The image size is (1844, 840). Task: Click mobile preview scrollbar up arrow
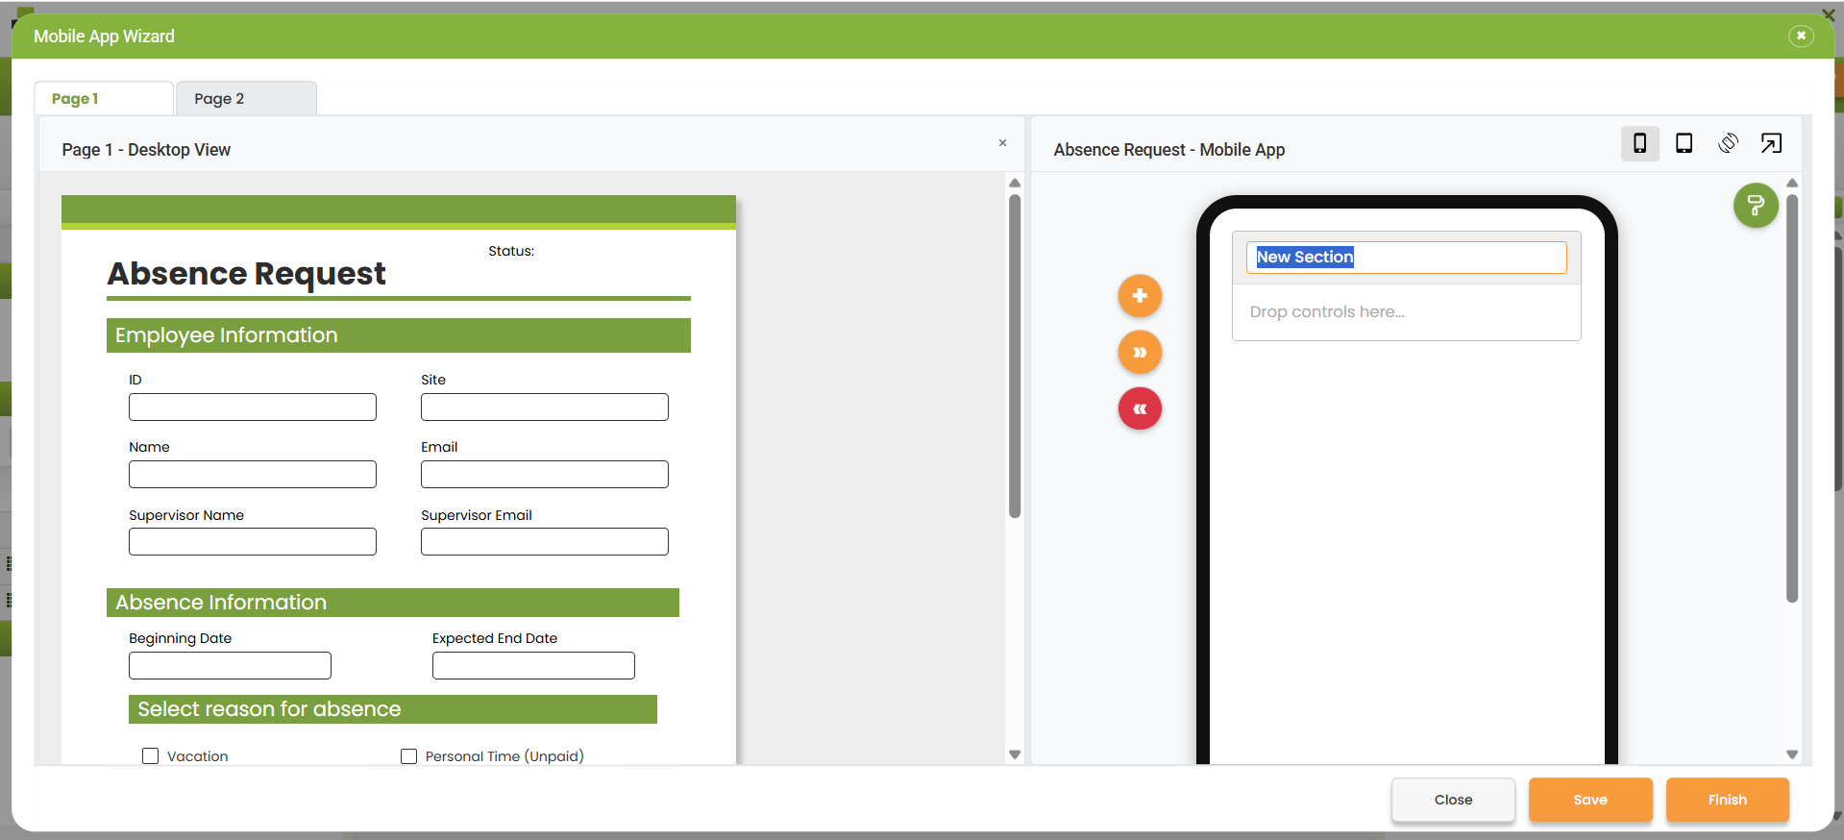pos(1792,183)
